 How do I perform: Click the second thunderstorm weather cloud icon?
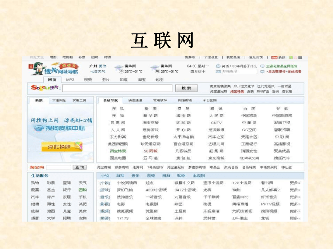coord(155,69)
